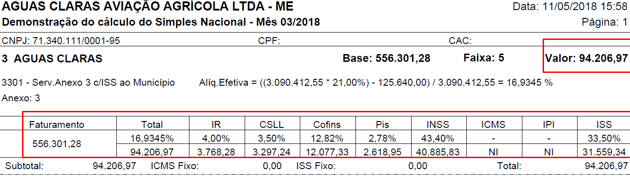The height and width of the screenshot is (176, 630).
Task: Click the ICMS Fixo value 0,00
Action: tap(272, 166)
